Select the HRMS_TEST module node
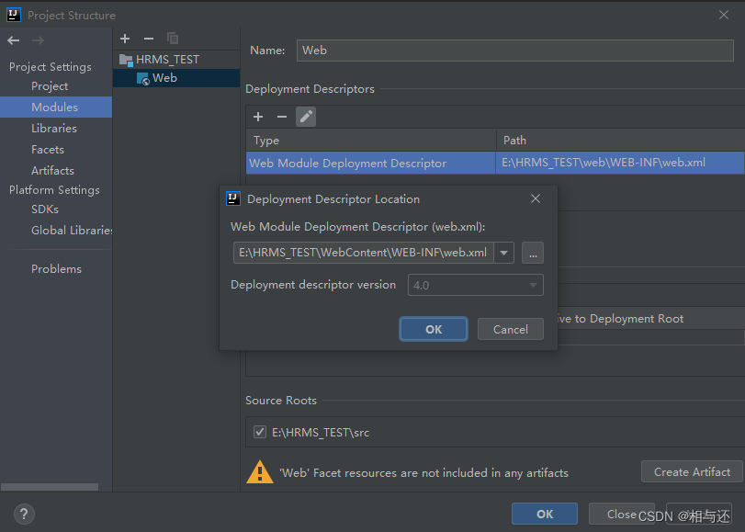 point(176,60)
